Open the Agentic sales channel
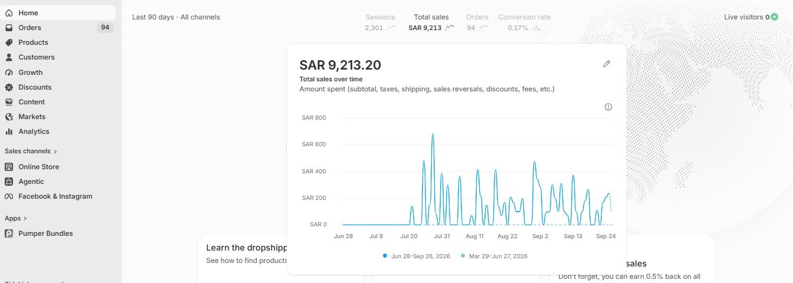Image resolution: width=793 pixels, height=283 pixels. tap(58, 182)
